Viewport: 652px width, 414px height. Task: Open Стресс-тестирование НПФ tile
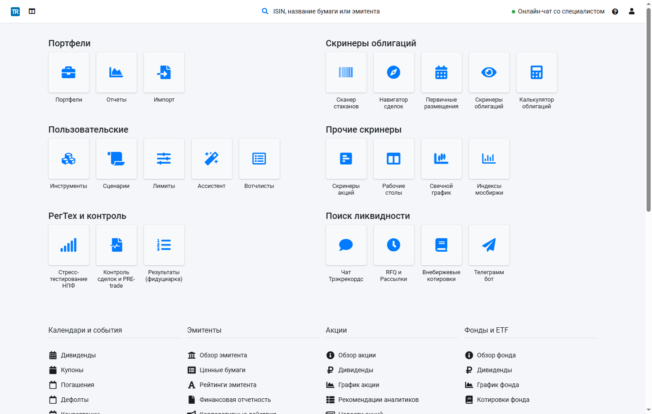pyautogui.click(x=69, y=245)
